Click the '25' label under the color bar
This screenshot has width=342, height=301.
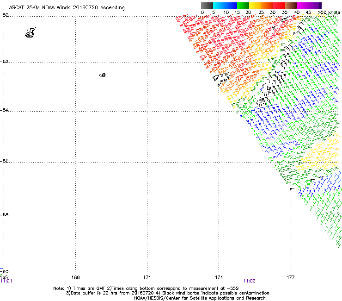261,13
